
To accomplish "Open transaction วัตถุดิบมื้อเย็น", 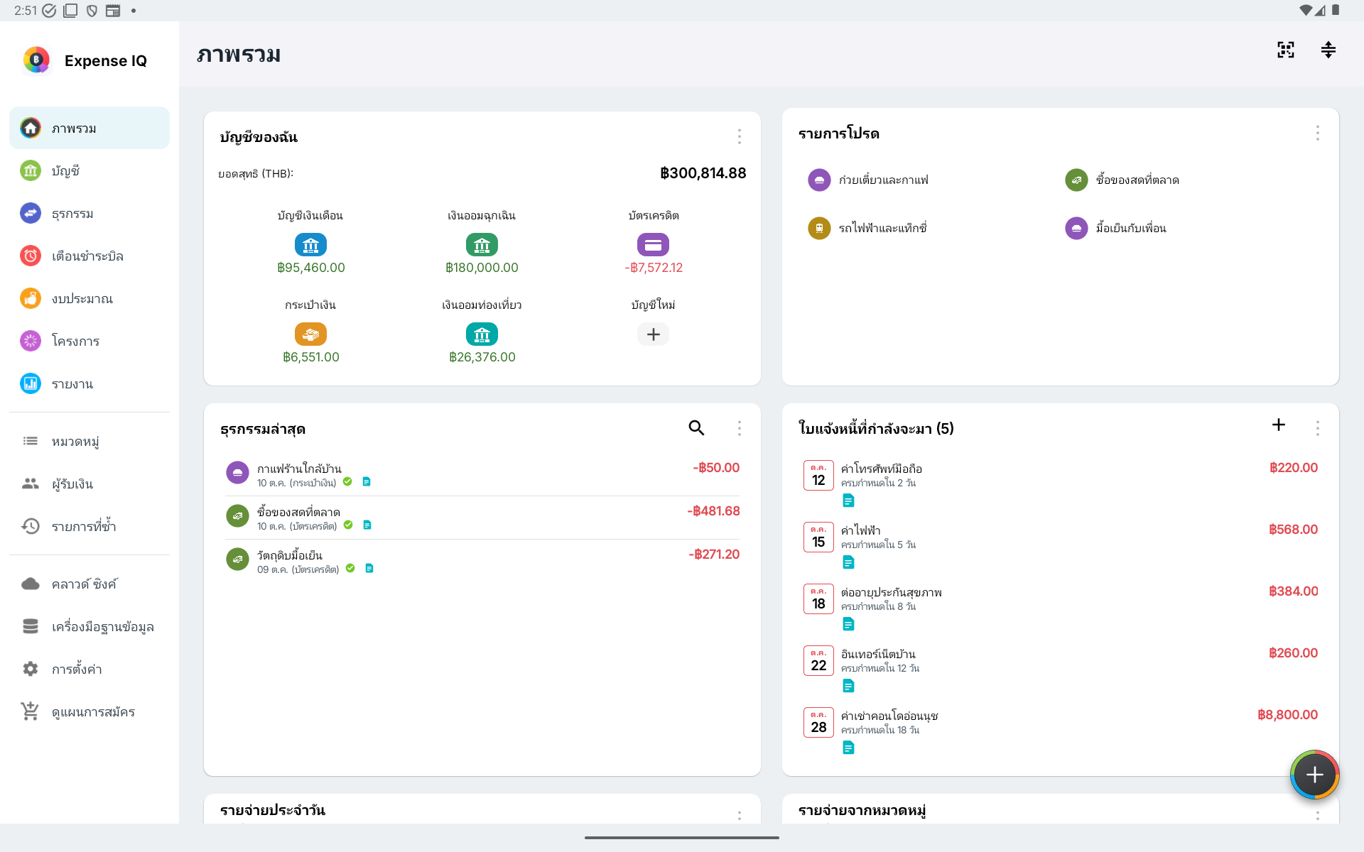I will coord(482,561).
